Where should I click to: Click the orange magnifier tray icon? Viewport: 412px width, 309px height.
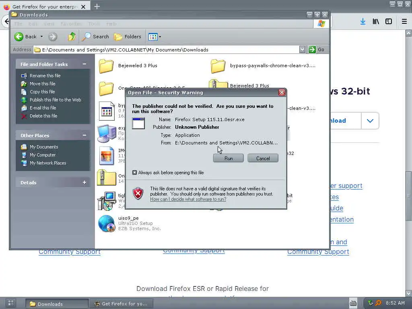click(x=378, y=303)
